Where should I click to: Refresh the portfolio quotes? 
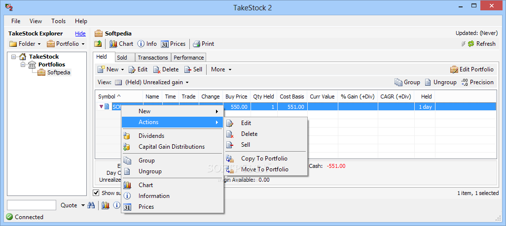pyautogui.click(x=481, y=44)
